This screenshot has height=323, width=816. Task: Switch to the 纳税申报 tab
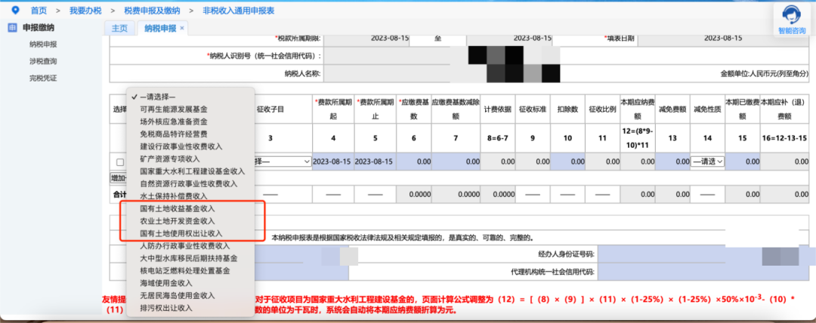pyautogui.click(x=159, y=28)
